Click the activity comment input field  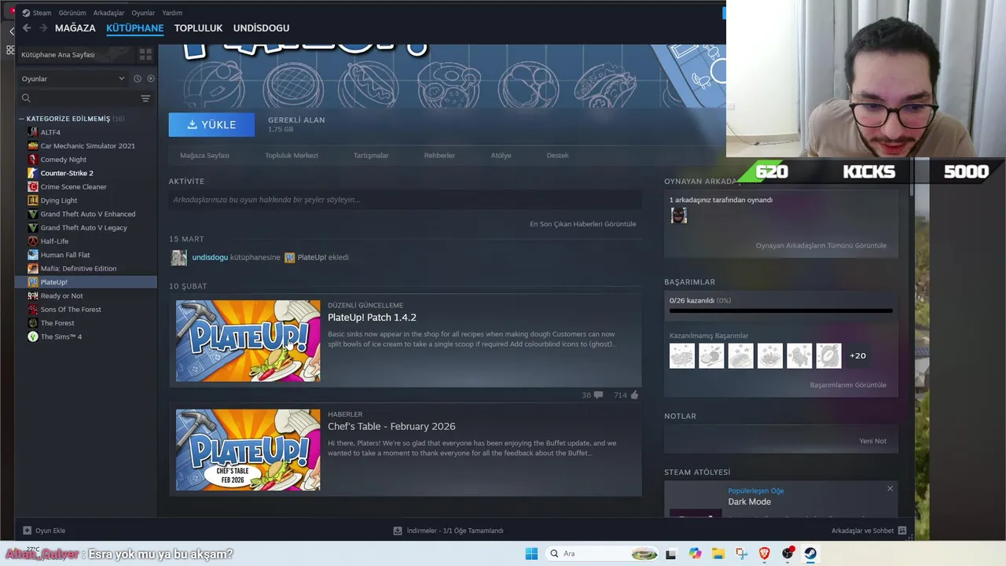pos(405,200)
